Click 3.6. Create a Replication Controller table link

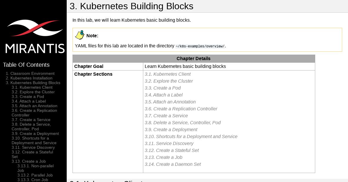[181, 109]
